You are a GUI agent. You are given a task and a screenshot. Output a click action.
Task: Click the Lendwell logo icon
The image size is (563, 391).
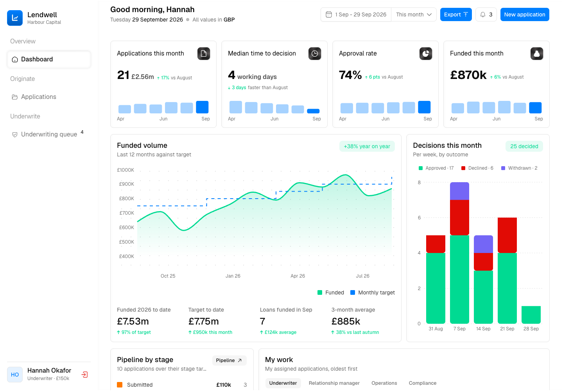15,18
